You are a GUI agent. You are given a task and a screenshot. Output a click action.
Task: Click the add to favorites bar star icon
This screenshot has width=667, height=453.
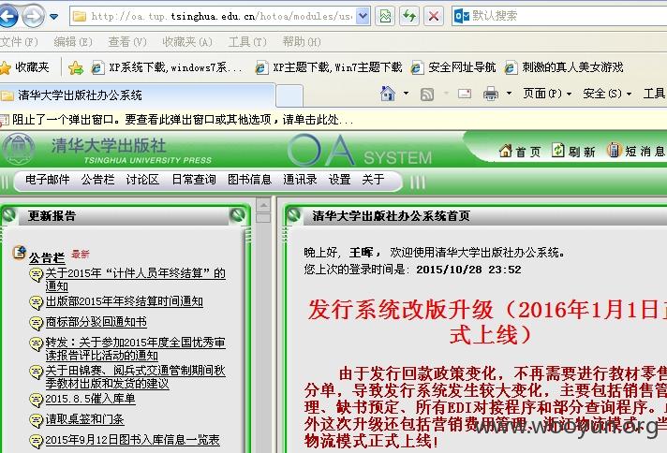pos(76,67)
